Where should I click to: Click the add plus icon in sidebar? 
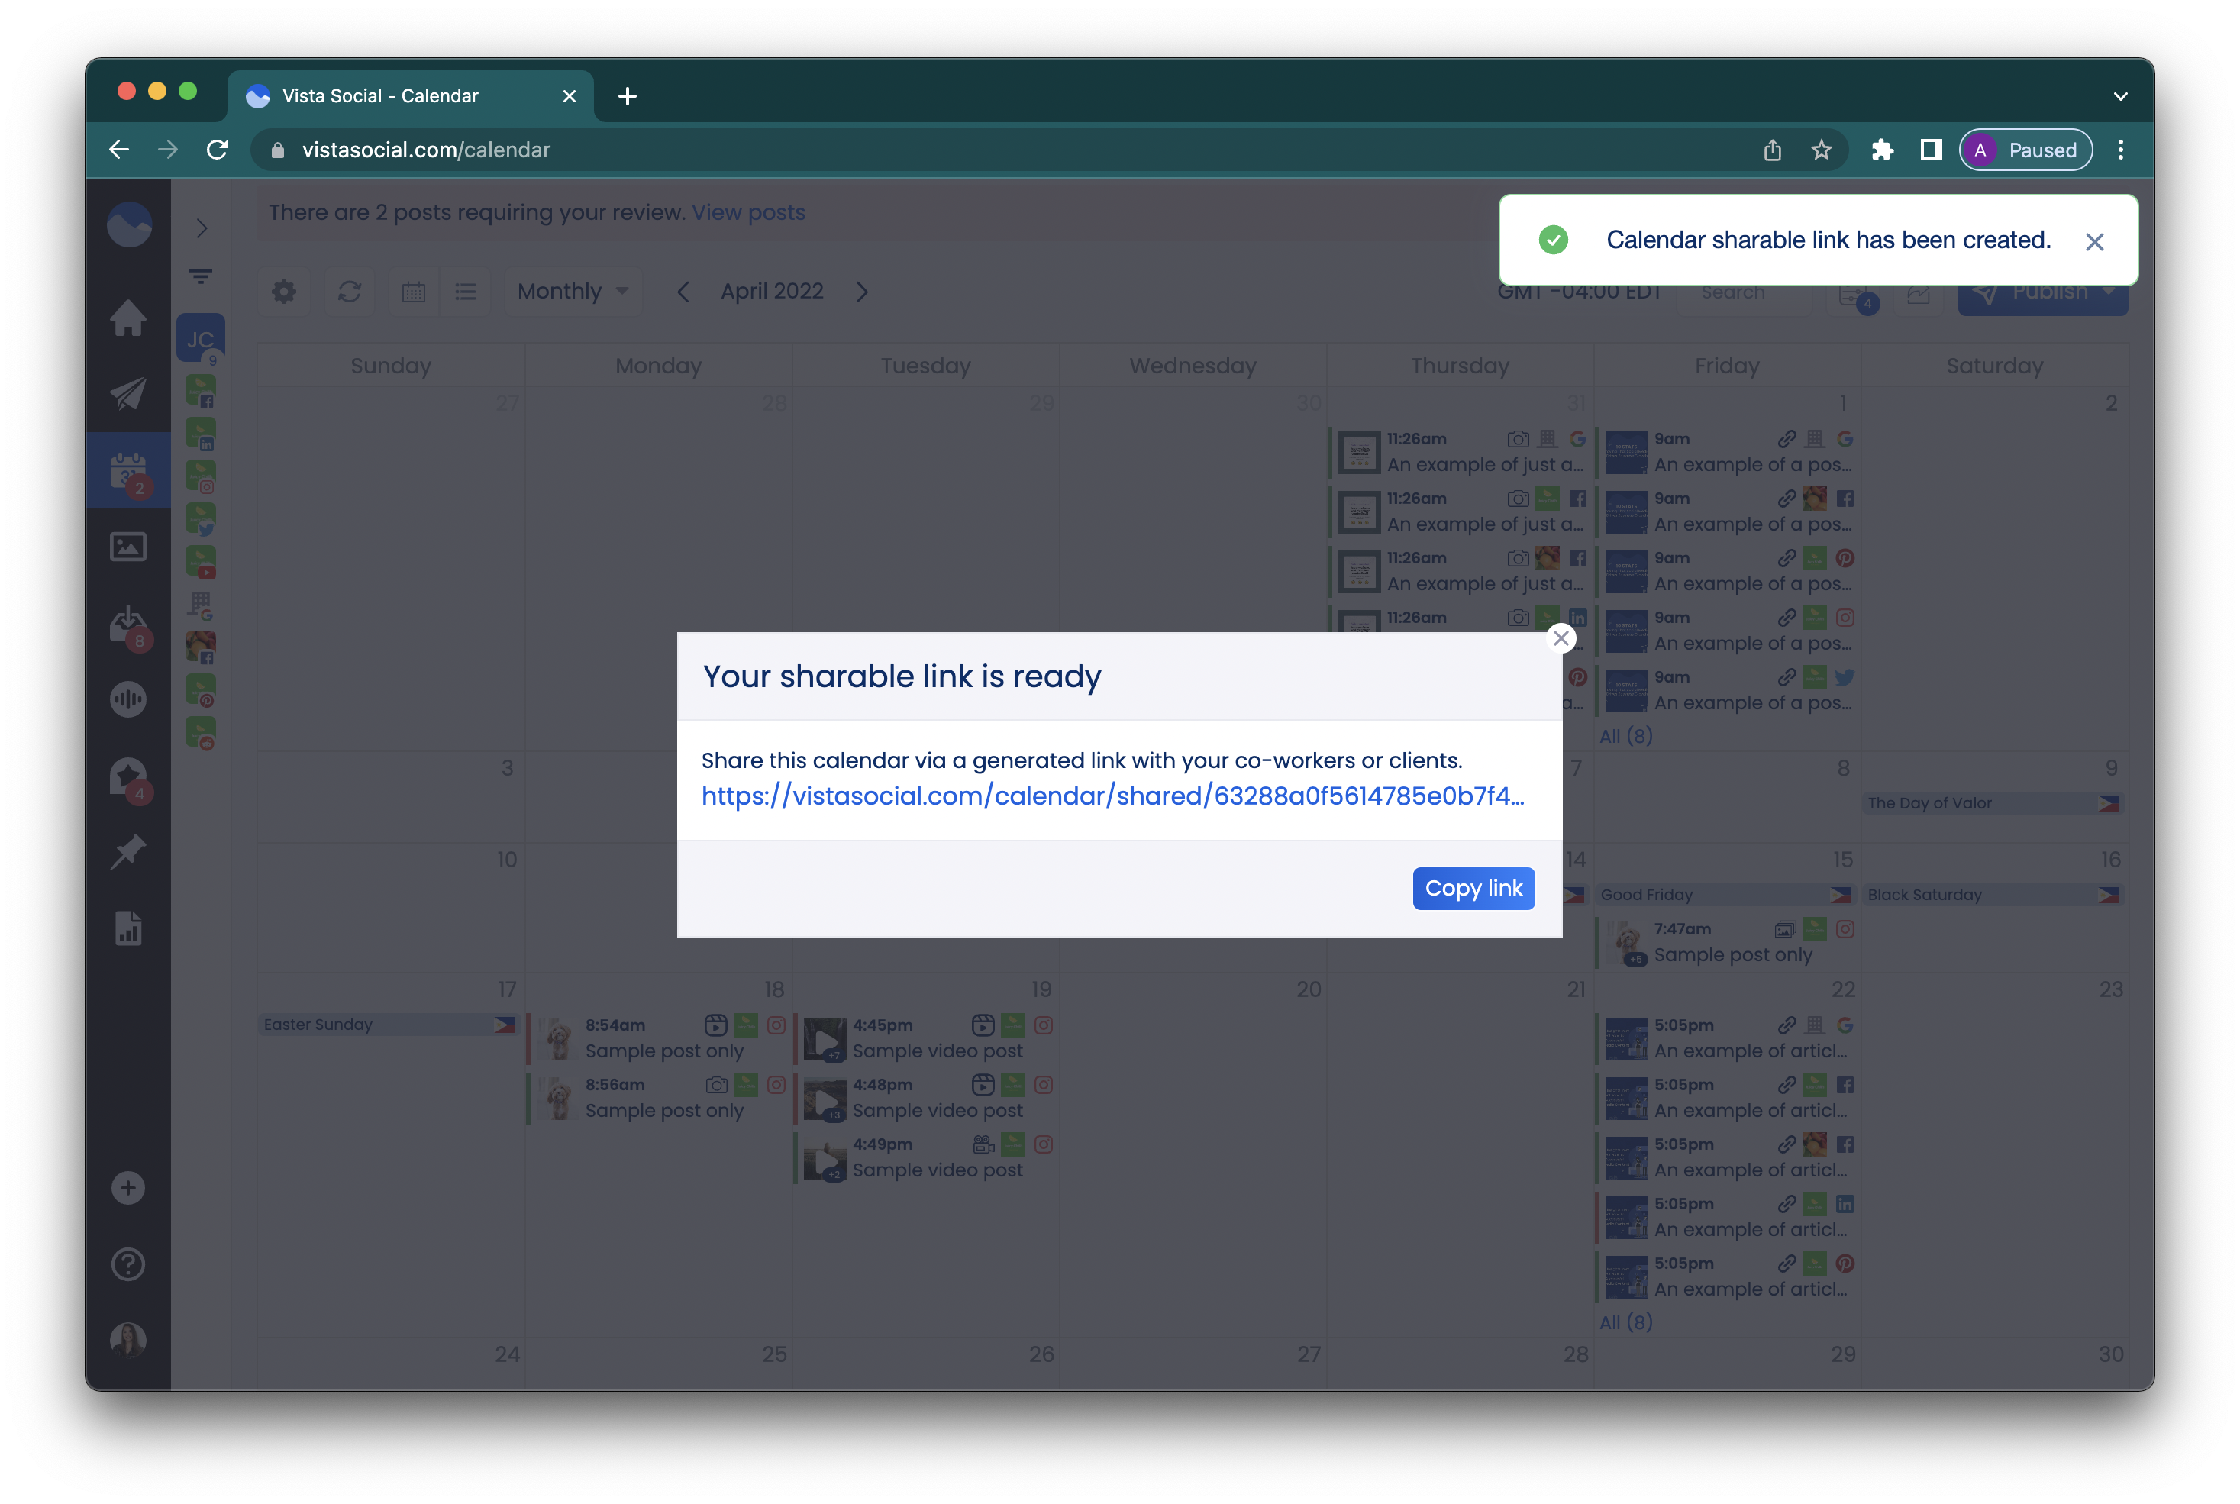coord(127,1189)
